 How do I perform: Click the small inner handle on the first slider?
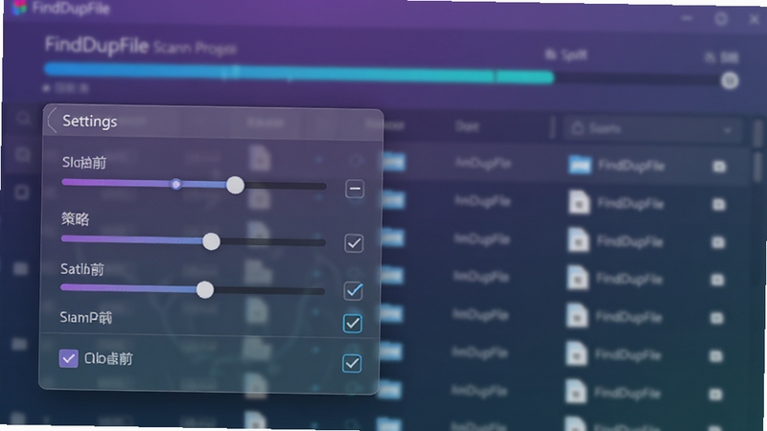(175, 184)
